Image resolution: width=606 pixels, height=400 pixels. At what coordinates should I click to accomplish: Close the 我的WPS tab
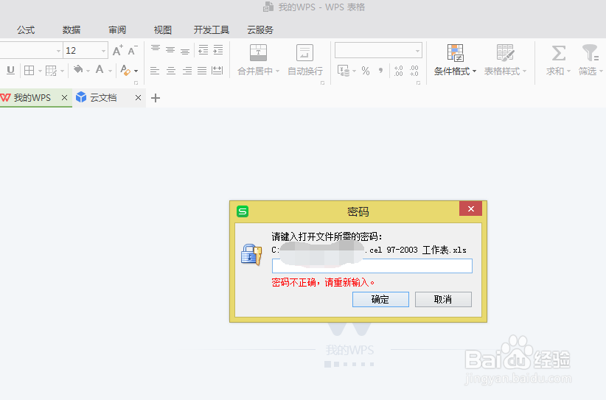point(65,98)
